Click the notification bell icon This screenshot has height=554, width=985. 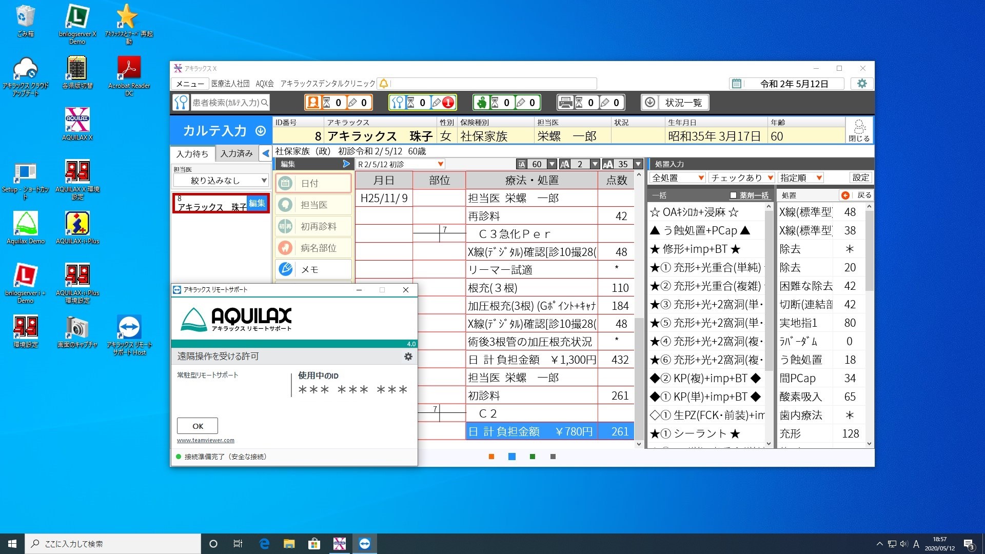(383, 84)
